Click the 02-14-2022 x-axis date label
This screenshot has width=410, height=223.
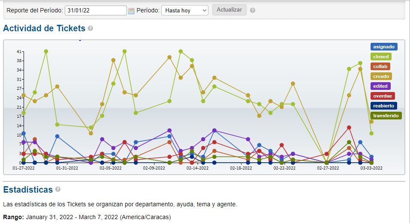tap(197, 168)
